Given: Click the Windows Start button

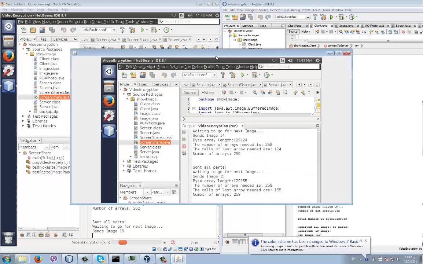Looking at the screenshot, I should (6, 259).
